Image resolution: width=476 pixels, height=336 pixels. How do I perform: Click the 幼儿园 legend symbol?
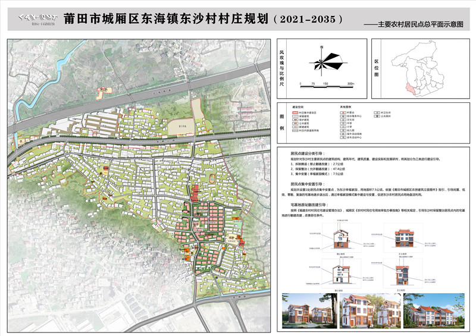(x=343, y=130)
